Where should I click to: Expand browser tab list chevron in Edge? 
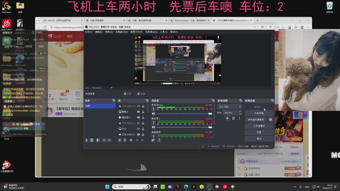39,20
